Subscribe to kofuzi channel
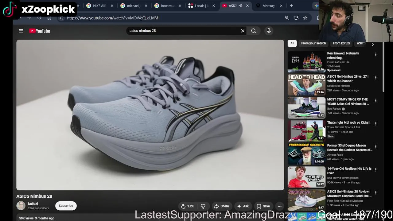Screen dimensions: 393x221 (x=66, y=206)
